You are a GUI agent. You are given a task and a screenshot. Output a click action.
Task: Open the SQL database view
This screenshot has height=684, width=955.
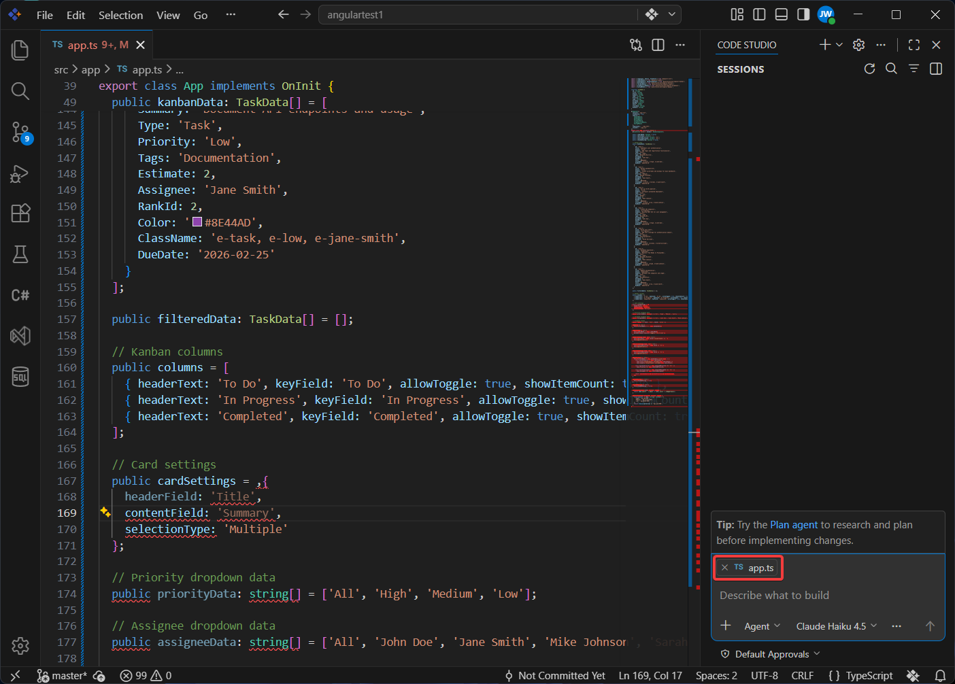20,377
